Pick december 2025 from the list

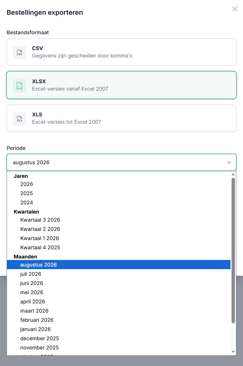(119, 338)
